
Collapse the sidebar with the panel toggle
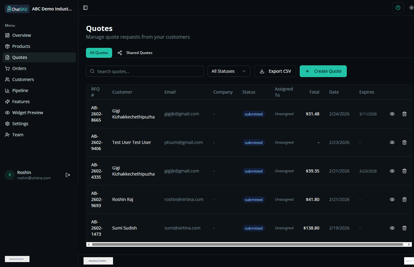pos(85,8)
